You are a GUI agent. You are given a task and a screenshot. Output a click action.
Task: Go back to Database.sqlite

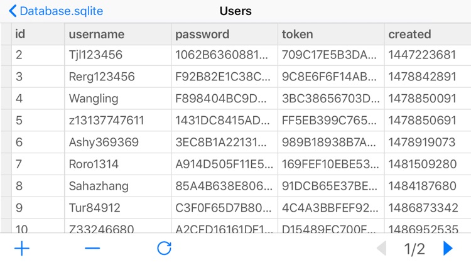pyautogui.click(x=56, y=11)
